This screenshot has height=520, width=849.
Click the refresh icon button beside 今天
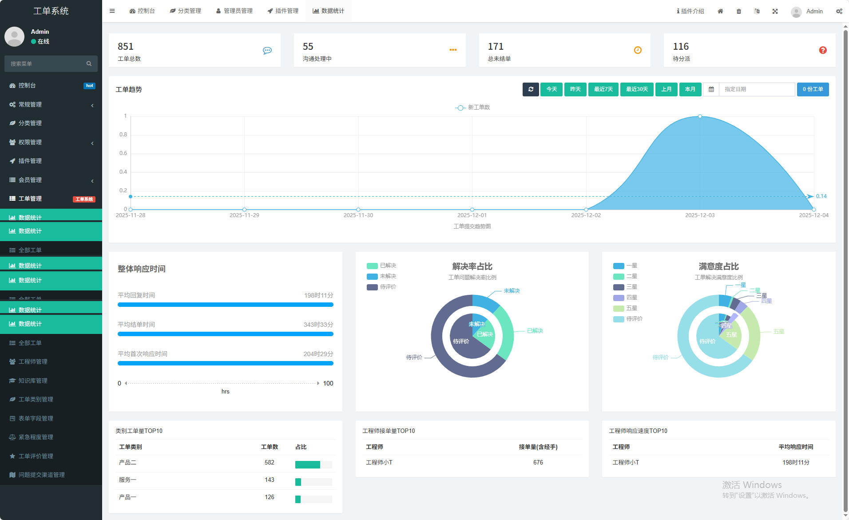point(531,89)
